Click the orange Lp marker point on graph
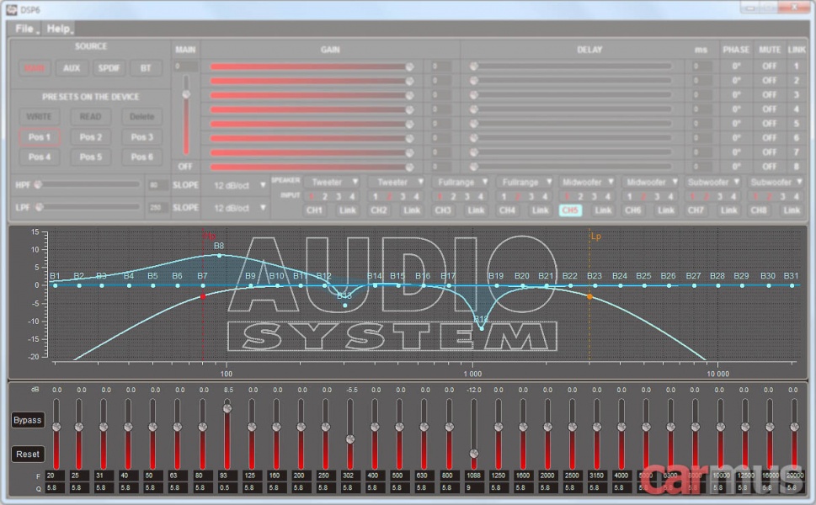This screenshot has width=816, height=505. (589, 296)
